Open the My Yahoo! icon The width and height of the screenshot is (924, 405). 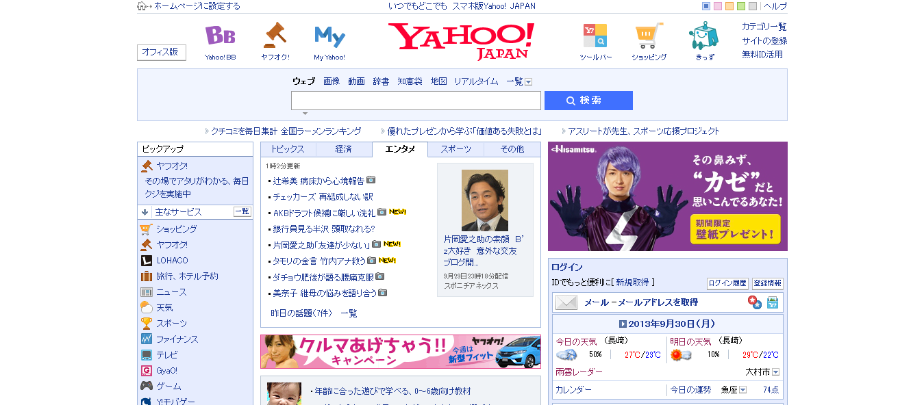(x=329, y=36)
